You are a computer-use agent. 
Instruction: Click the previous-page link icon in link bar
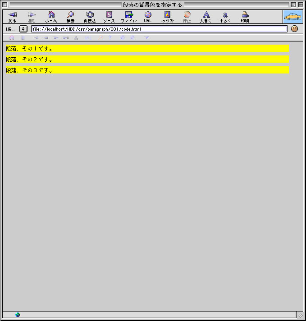pos(46,38)
